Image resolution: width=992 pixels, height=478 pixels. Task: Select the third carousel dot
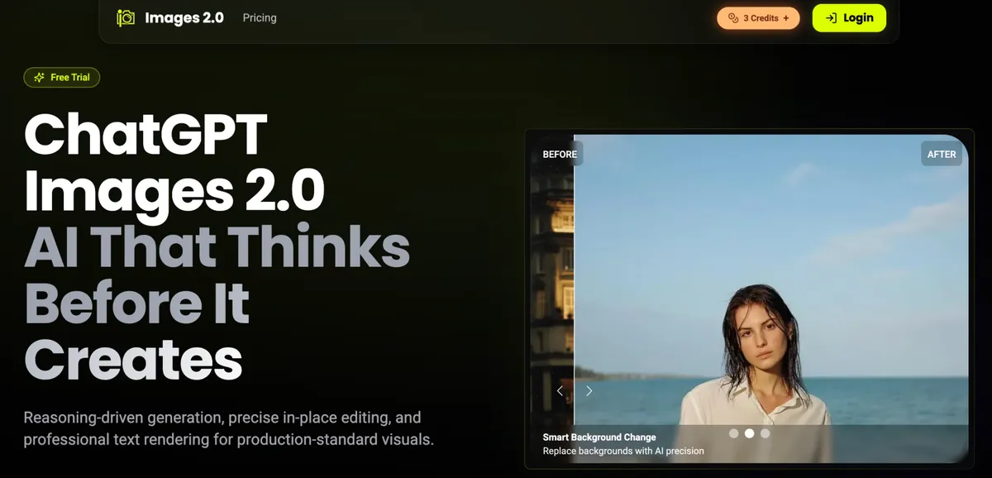pyautogui.click(x=765, y=433)
